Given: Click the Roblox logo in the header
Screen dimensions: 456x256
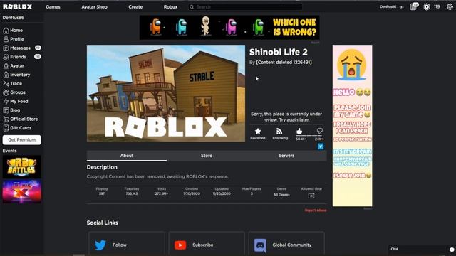Looking at the screenshot, I should tap(17, 6).
